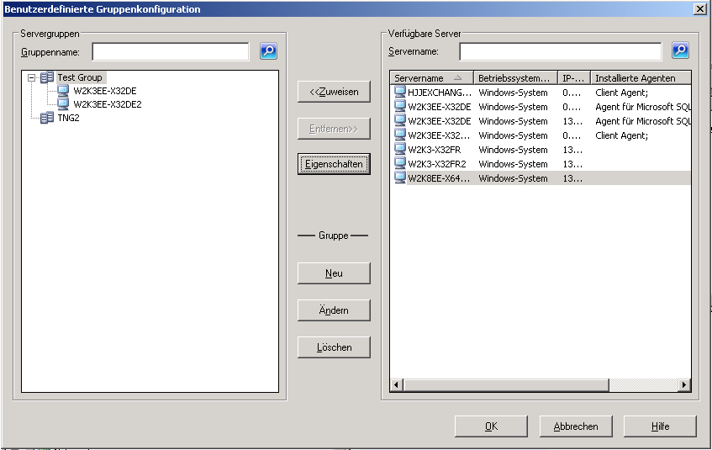Select the TNG2 group node
Viewport: 712px width, 450px height.
coord(69,118)
